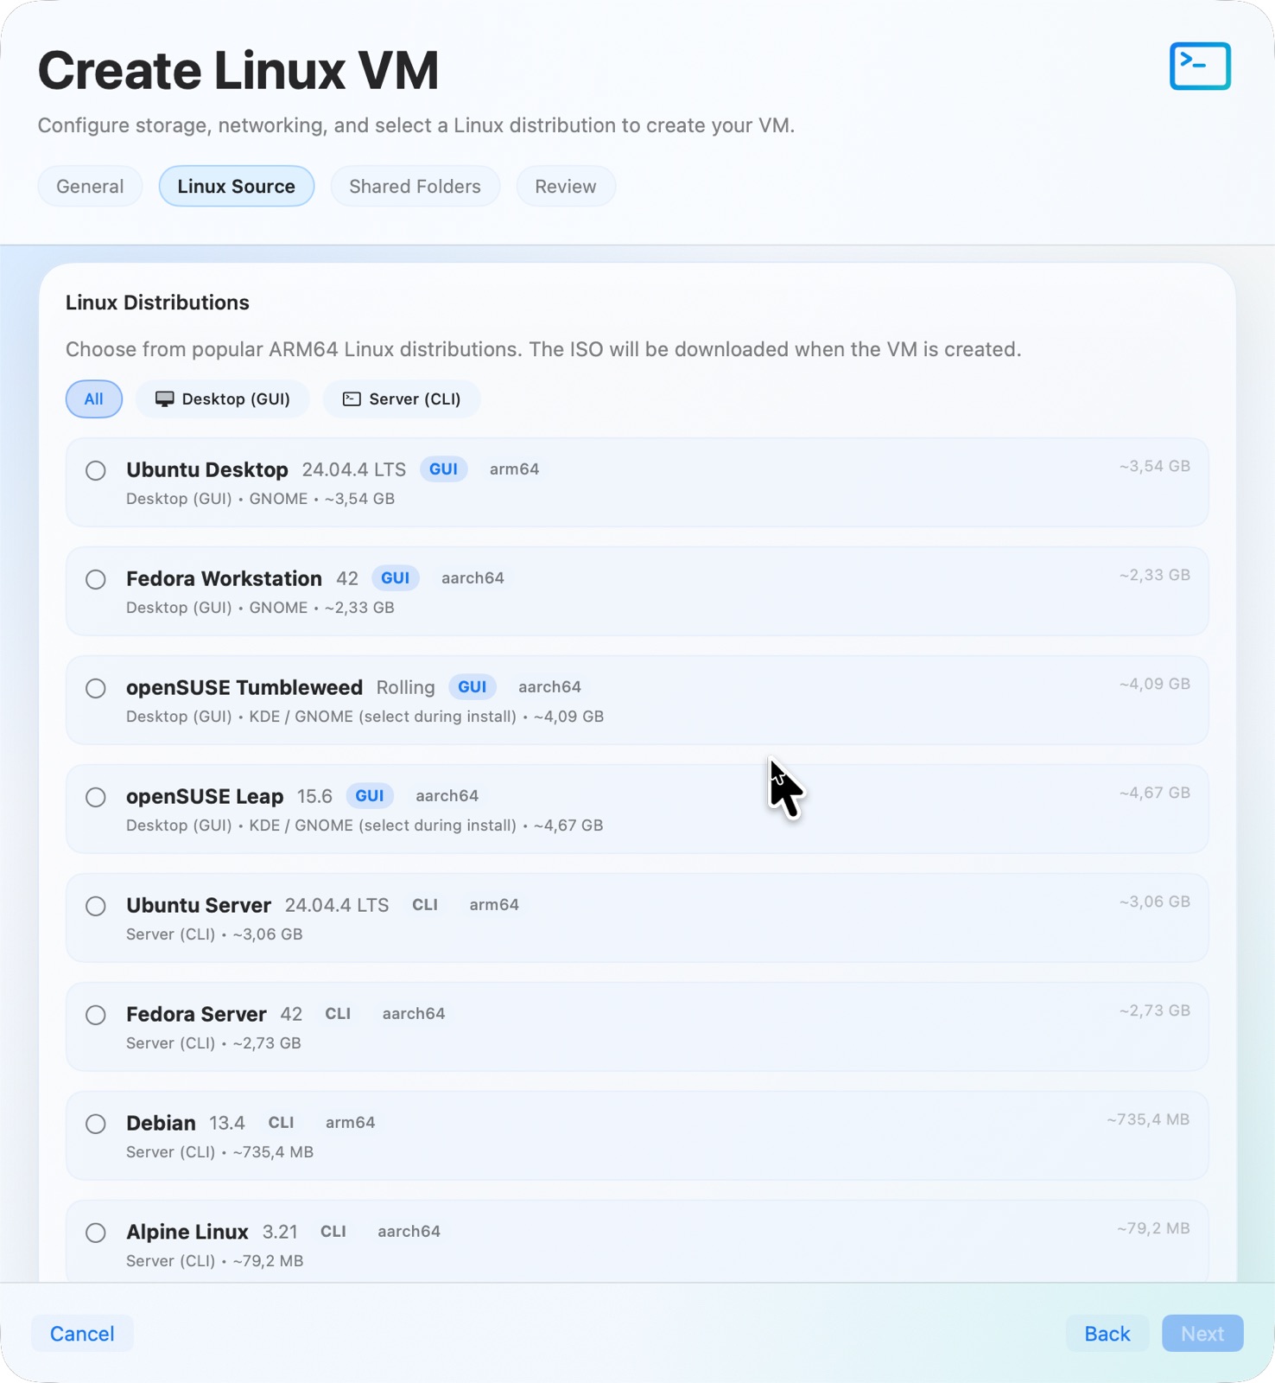This screenshot has width=1275, height=1383.
Task: Filter by Server (CLI) distributions
Action: (402, 398)
